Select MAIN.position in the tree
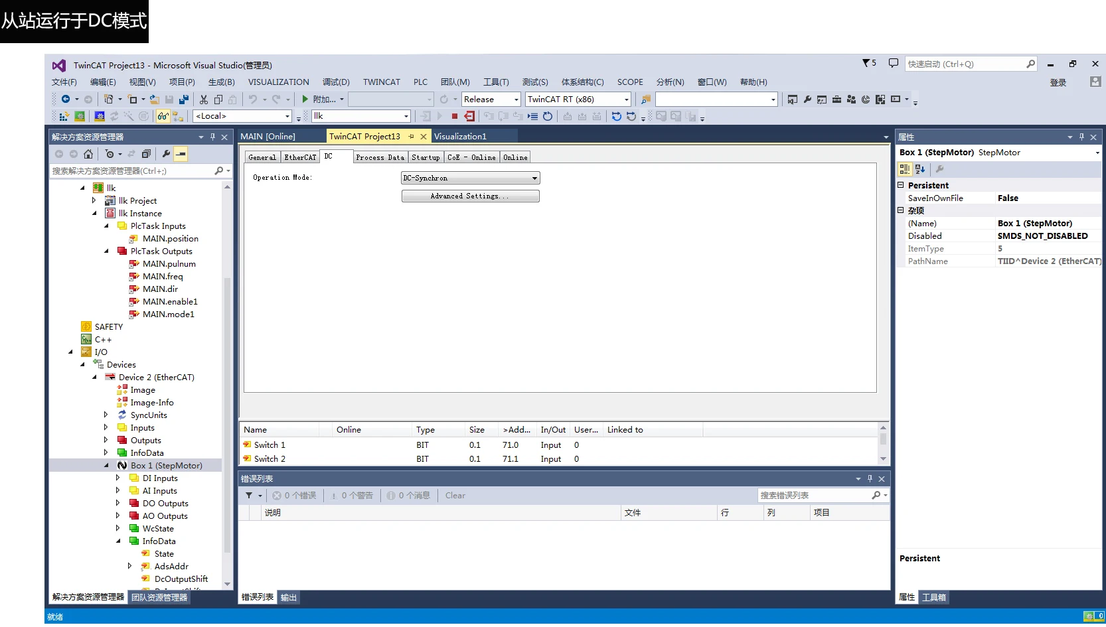The width and height of the screenshot is (1106, 627). [x=171, y=239]
